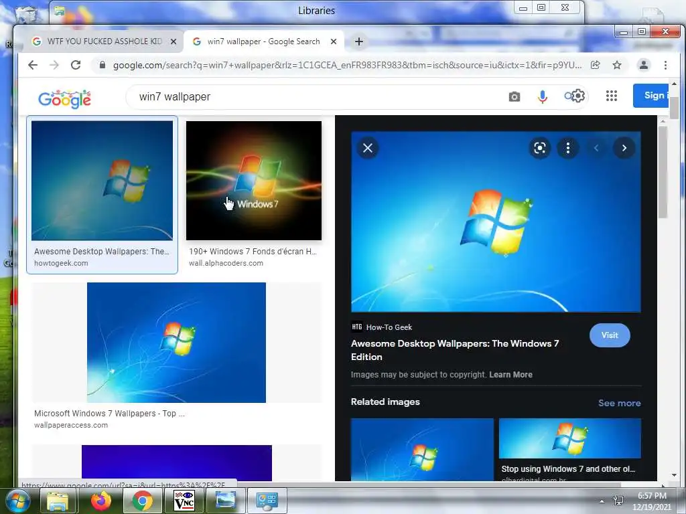Click the Google logo
This screenshot has height=514, width=686.
point(65,99)
